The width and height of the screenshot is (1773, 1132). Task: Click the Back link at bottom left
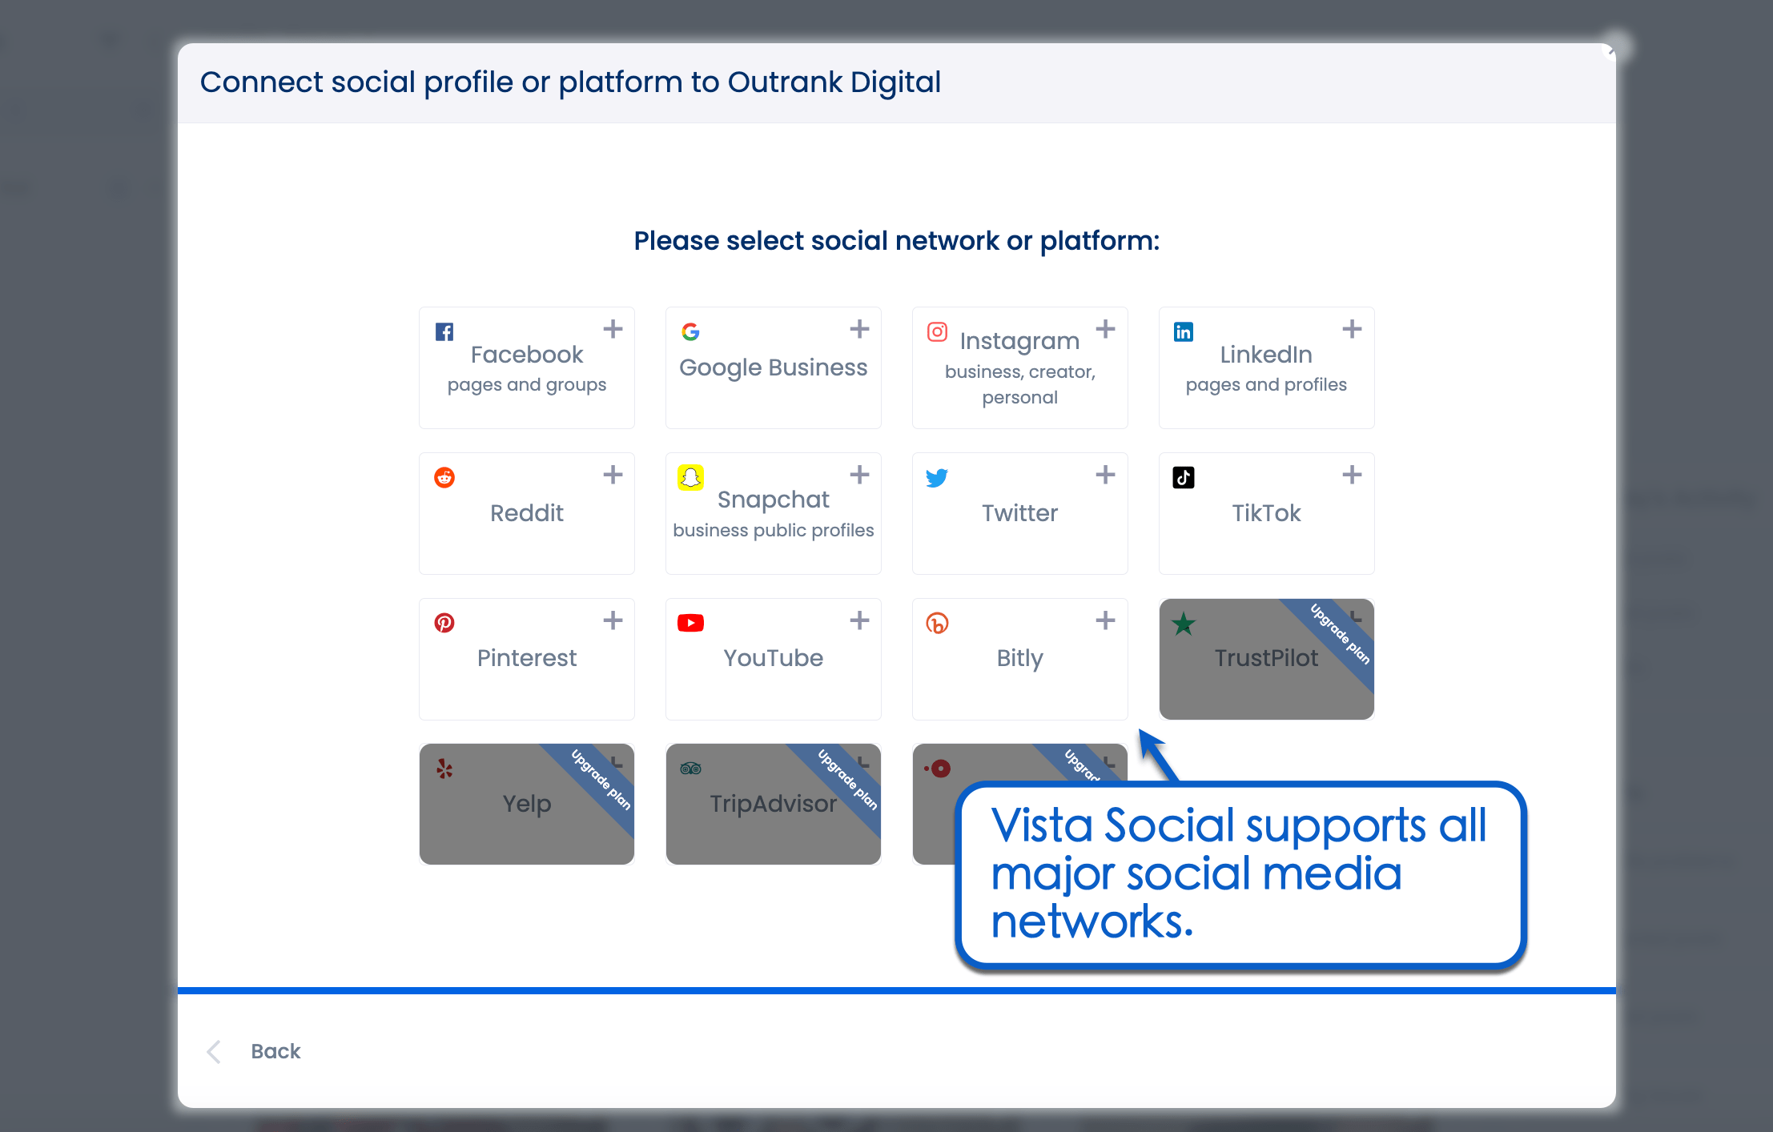pyautogui.click(x=275, y=1050)
